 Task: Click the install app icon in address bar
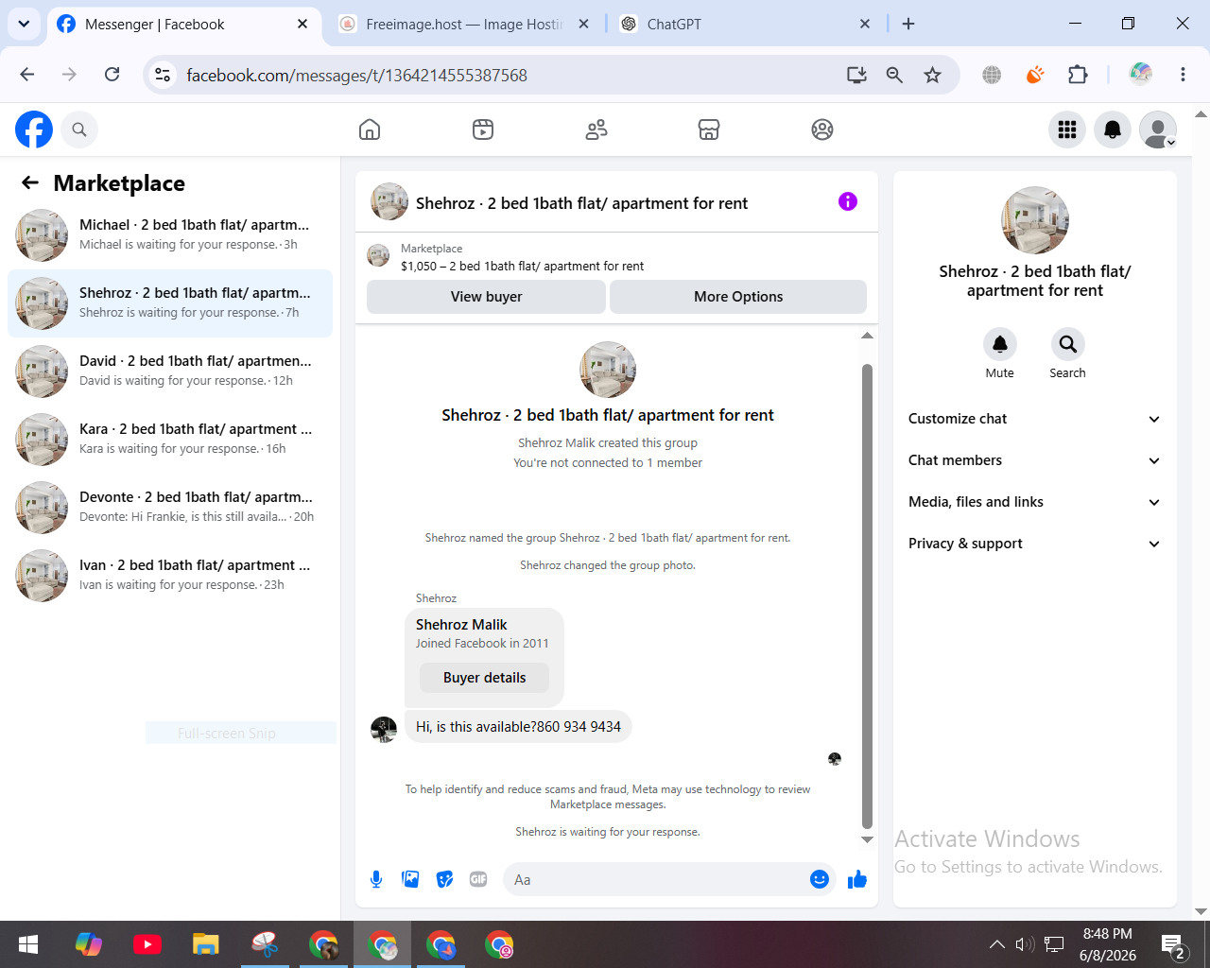[856, 75]
